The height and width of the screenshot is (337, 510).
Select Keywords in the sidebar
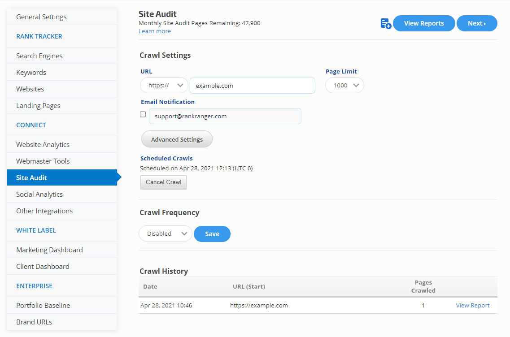point(31,73)
